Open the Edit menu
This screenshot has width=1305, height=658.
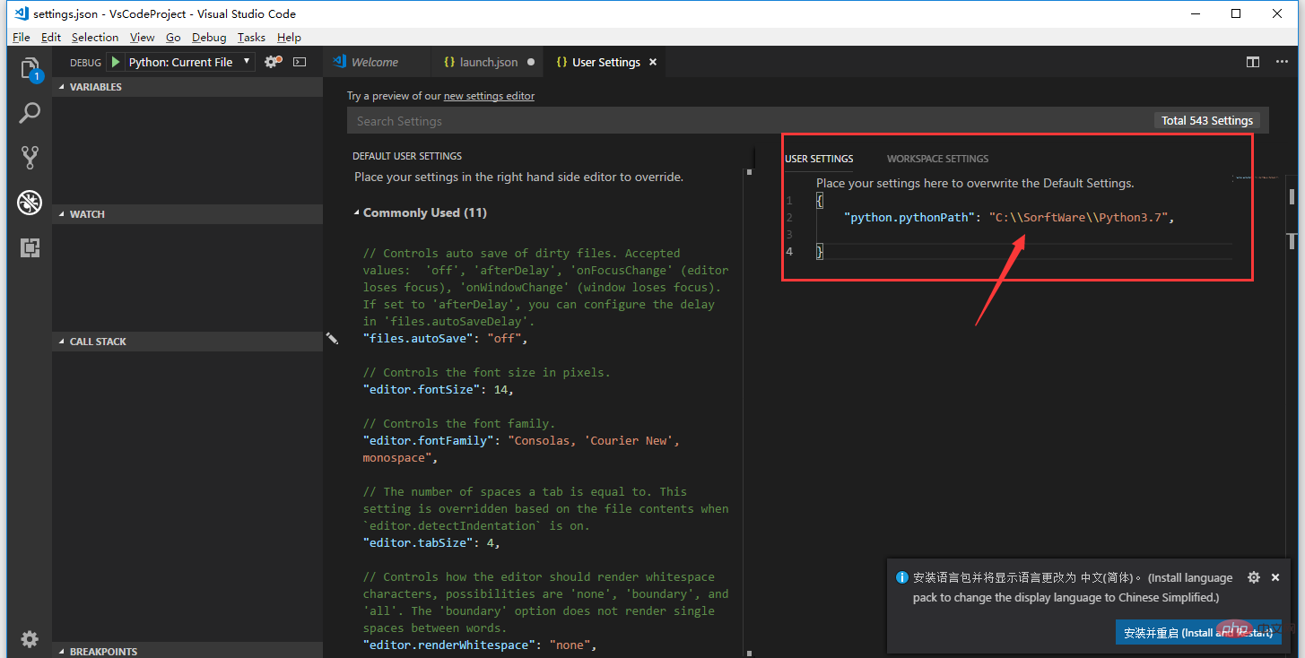pyautogui.click(x=51, y=37)
